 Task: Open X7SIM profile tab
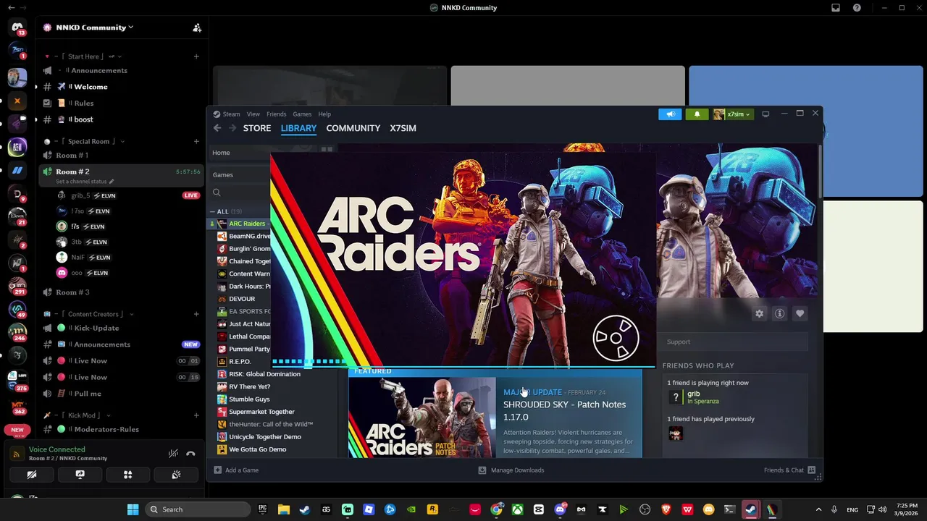tap(403, 128)
